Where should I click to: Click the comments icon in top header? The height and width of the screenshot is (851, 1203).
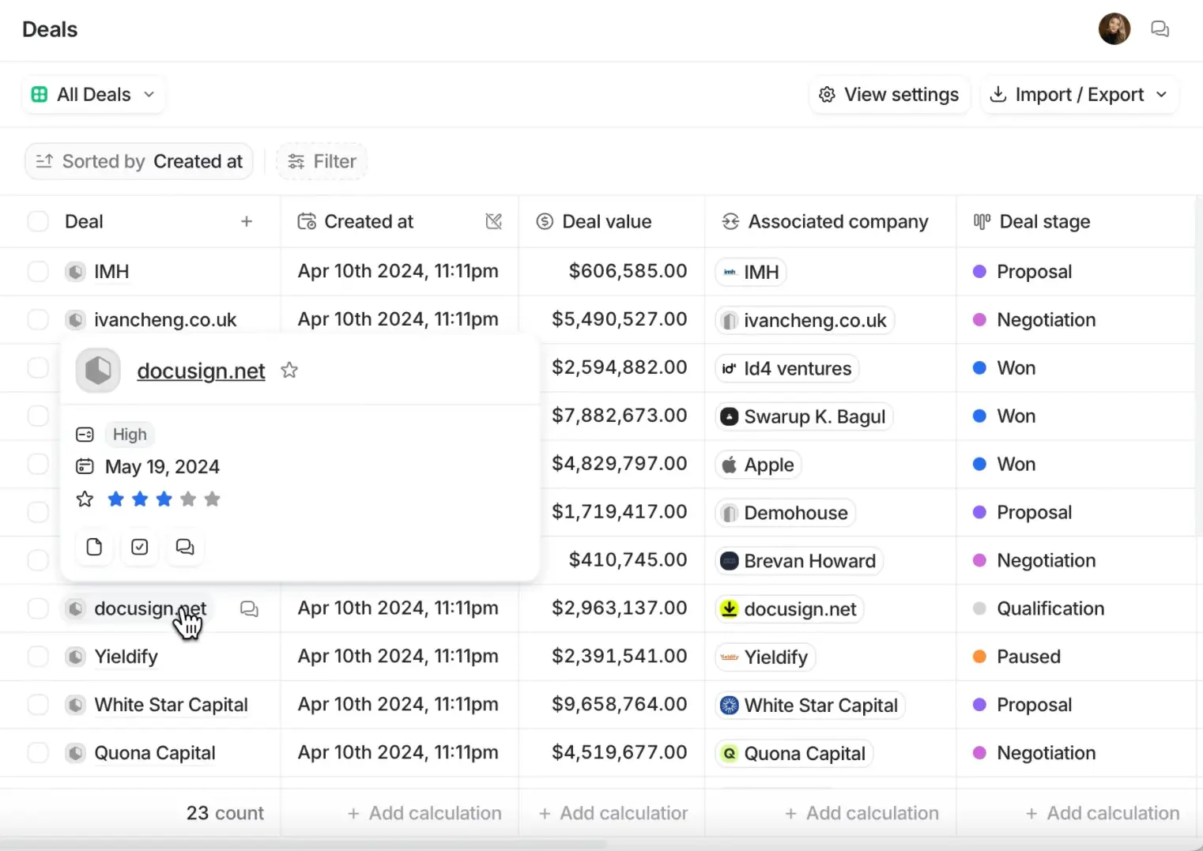tap(1160, 29)
